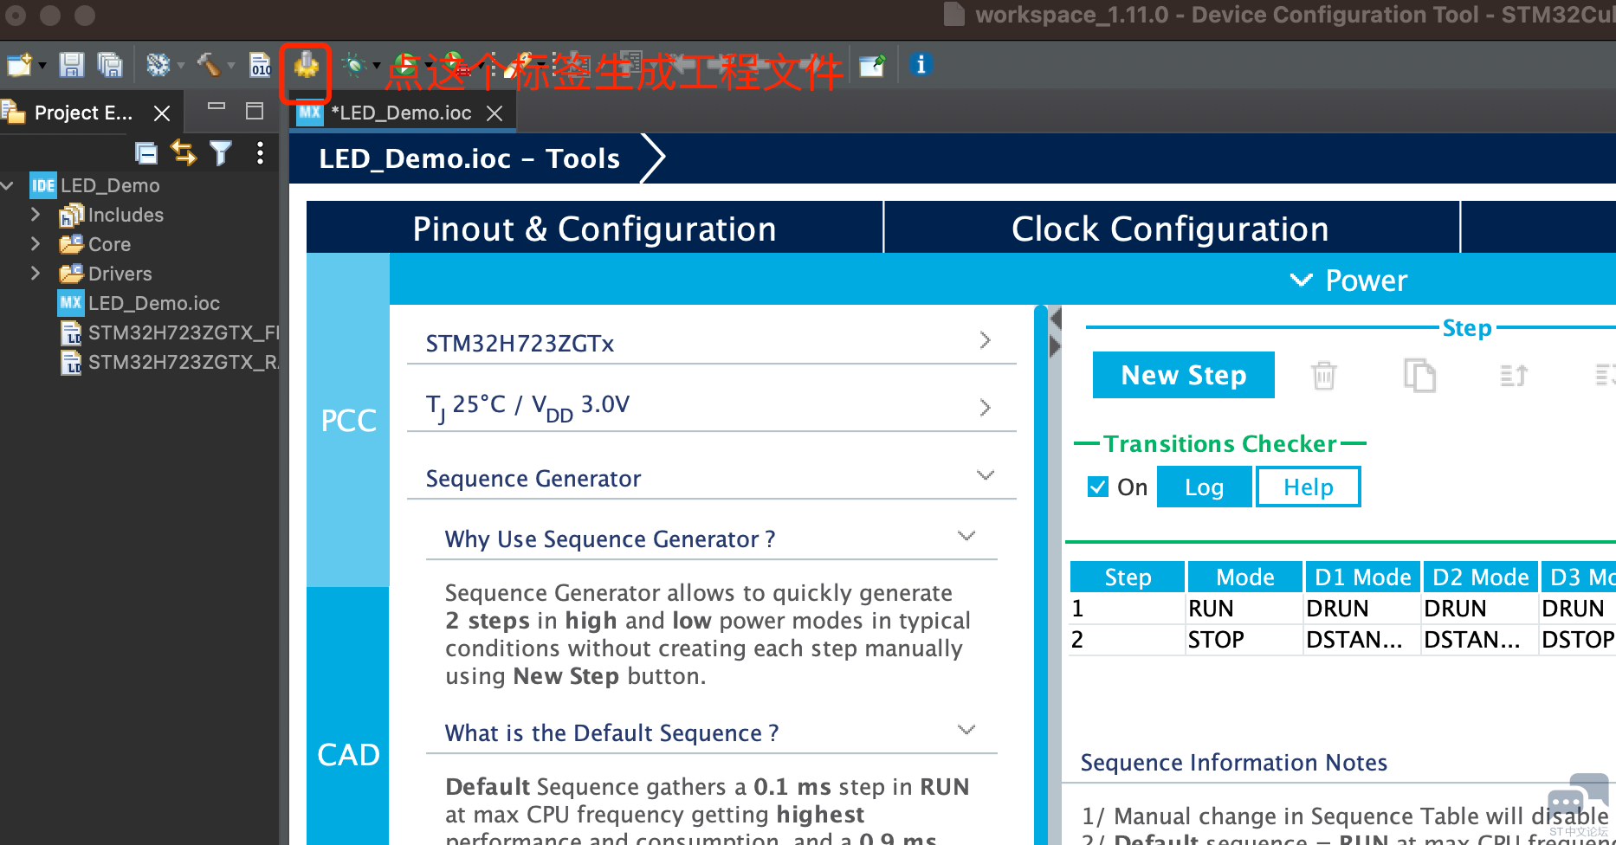Click the LED_Demo.ioc – Tools breadcrumb
Screen dimensions: 1616x845
point(469,158)
